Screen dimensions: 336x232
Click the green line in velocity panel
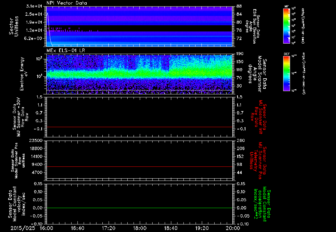tap(139, 208)
